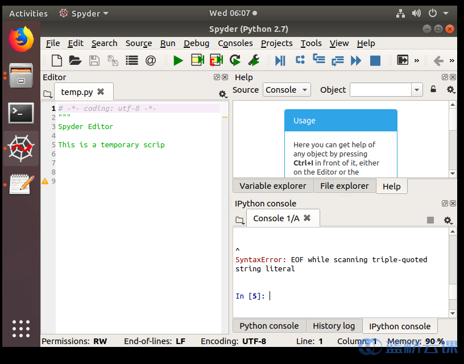
Task: Expand hidden toolbar items after maximize icon
Action: tap(417, 61)
